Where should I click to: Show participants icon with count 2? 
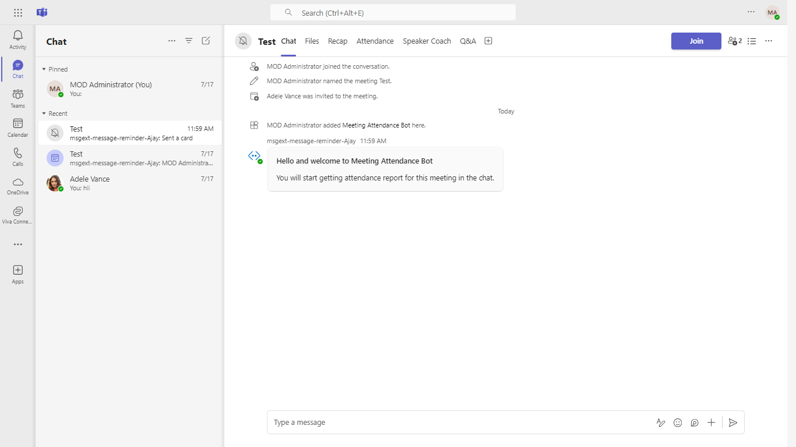click(x=735, y=41)
